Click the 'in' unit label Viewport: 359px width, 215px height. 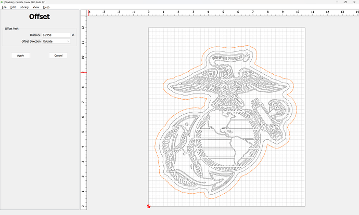pyautogui.click(x=73, y=35)
